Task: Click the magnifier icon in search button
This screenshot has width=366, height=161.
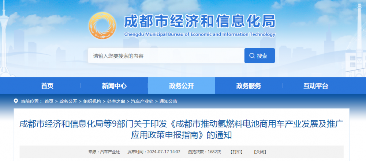Action: tap(252, 56)
